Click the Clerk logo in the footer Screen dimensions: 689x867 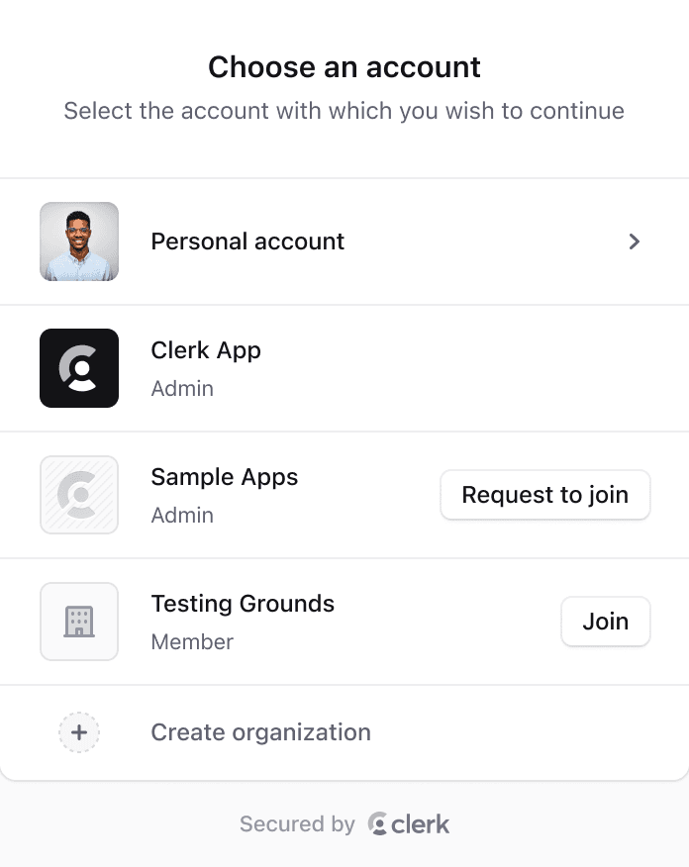[408, 823]
